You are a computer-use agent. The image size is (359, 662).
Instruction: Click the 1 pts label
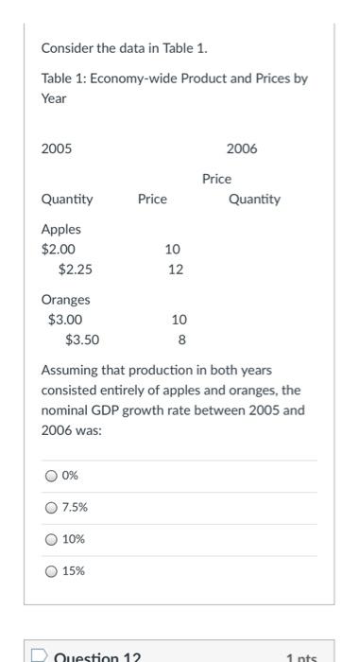click(x=301, y=658)
